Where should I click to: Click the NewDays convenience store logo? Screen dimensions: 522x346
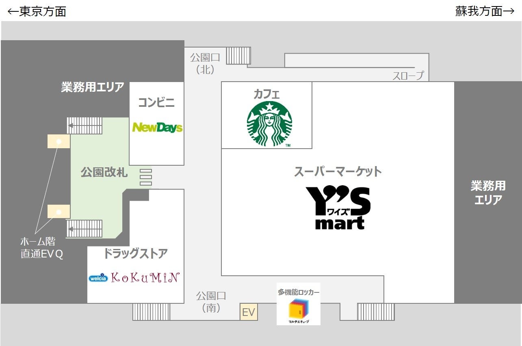pyautogui.click(x=157, y=128)
